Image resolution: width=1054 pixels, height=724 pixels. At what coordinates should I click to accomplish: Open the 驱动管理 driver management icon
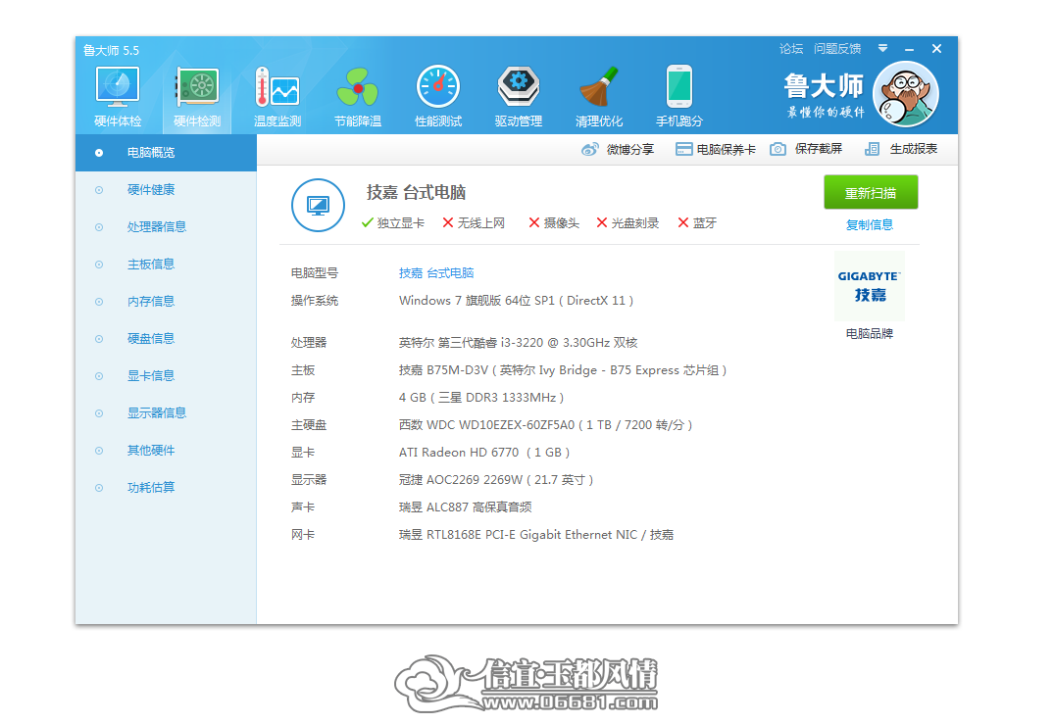coord(519,96)
